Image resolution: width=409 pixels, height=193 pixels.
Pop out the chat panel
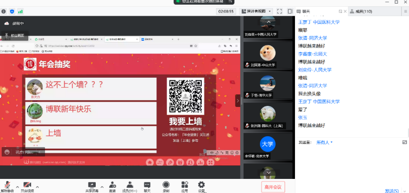[x=340, y=11]
